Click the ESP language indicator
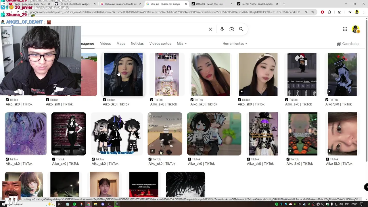The image size is (368, 207). coord(347,204)
